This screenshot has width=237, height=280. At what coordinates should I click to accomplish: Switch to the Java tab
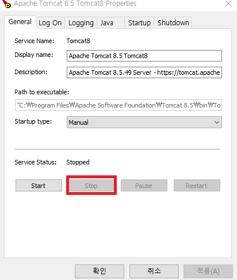tap(110, 23)
